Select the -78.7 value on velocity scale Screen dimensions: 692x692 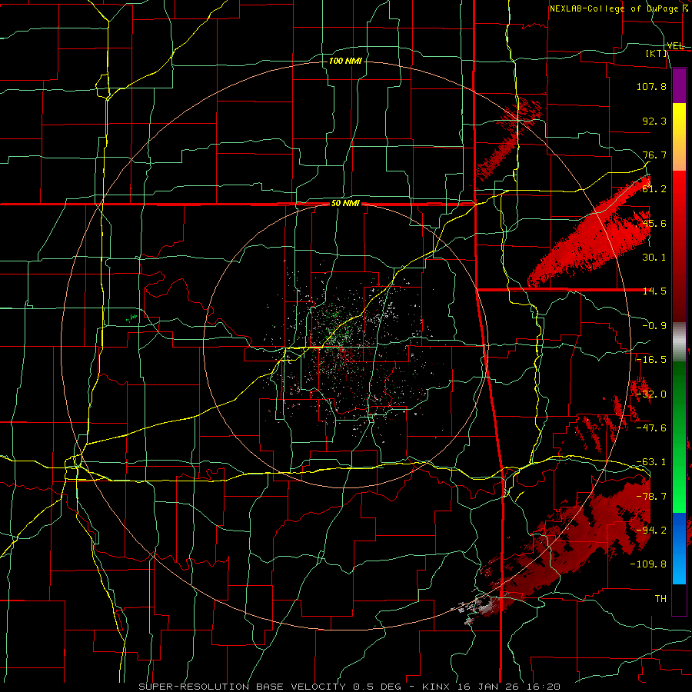651,497
